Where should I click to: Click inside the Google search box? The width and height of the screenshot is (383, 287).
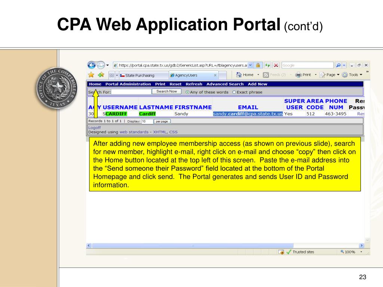point(307,65)
